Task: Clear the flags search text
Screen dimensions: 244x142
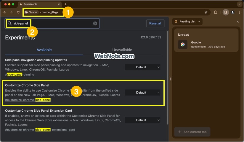Action: [x=95, y=23]
